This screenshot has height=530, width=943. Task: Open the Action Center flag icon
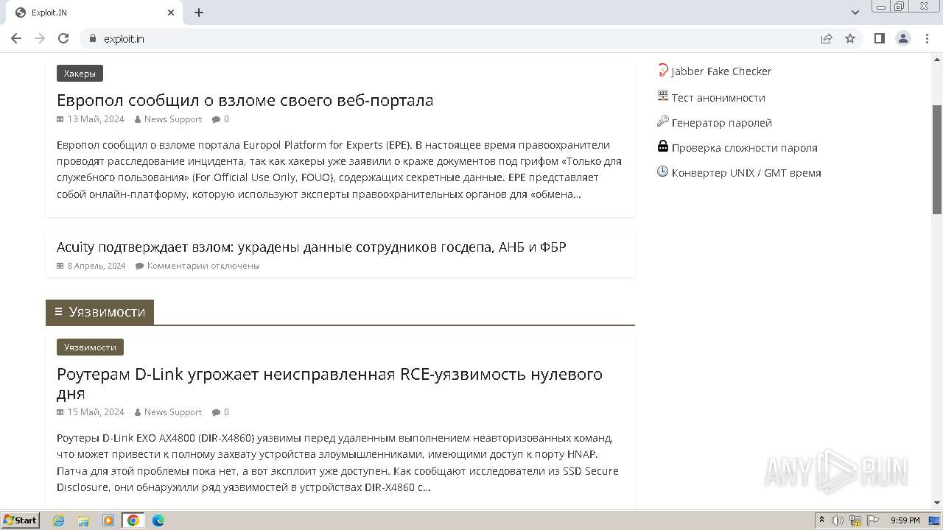pyautogui.click(x=873, y=520)
